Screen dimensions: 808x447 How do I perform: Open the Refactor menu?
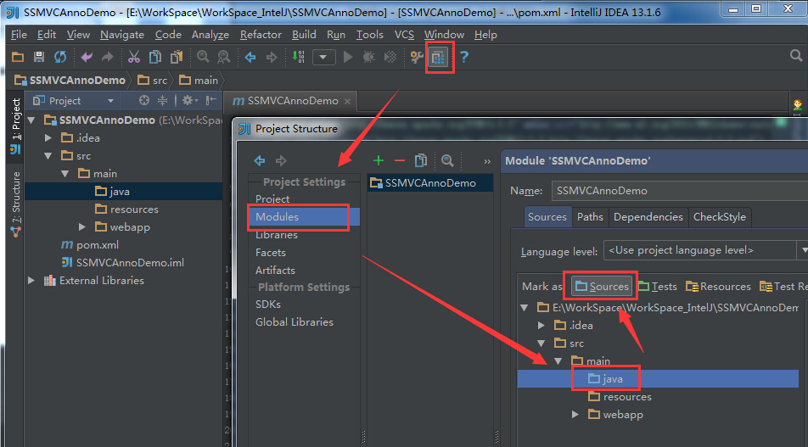(x=261, y=35)
